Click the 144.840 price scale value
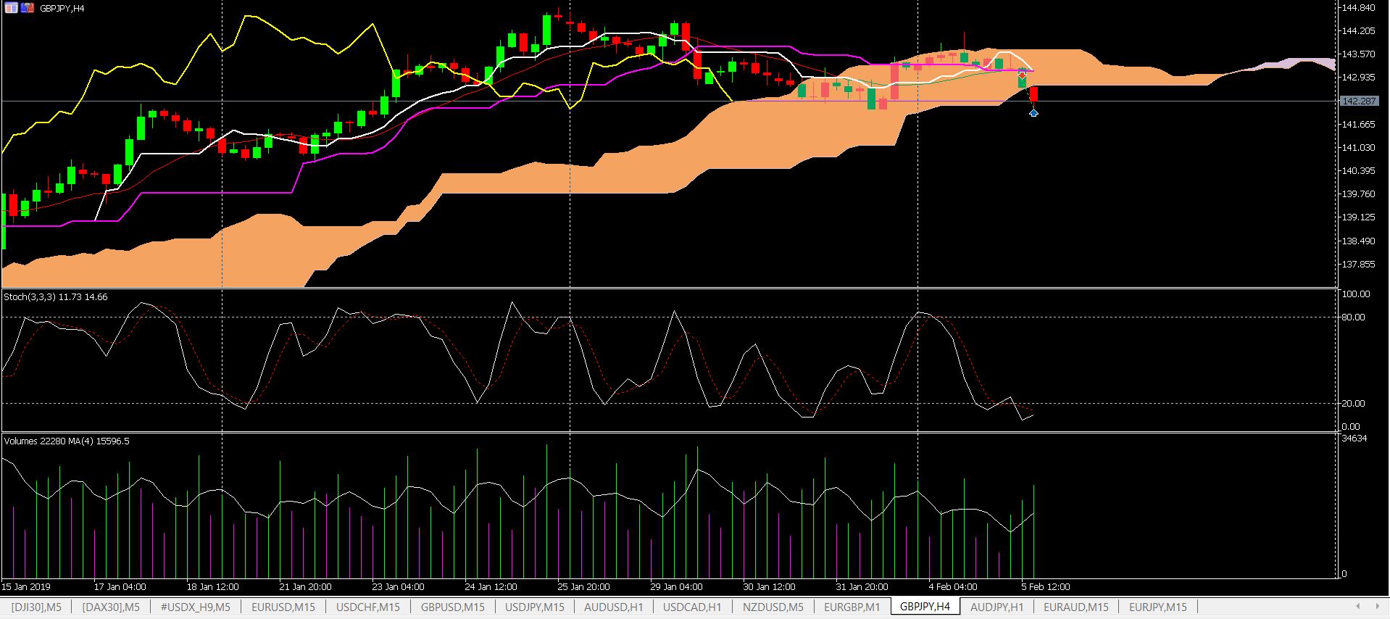Image resolution: width=1390 pixels, height=619 pixels. click(x=1358, y=8)
